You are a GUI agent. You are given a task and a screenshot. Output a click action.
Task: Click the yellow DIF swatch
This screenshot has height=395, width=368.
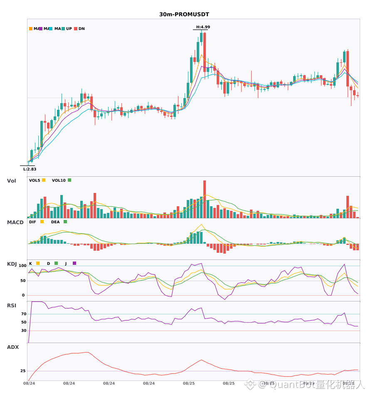click(42, 222)
